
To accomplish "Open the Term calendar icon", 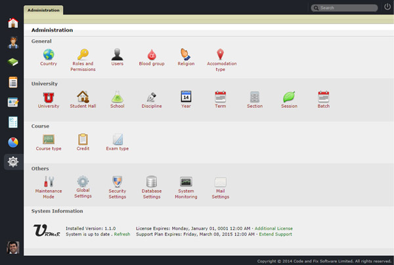I will point(221,97).
